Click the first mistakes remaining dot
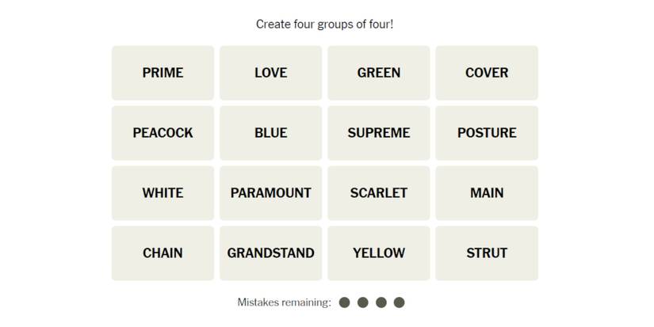The width and height of the screenshot is (654, 327). (x=345, y=302)
